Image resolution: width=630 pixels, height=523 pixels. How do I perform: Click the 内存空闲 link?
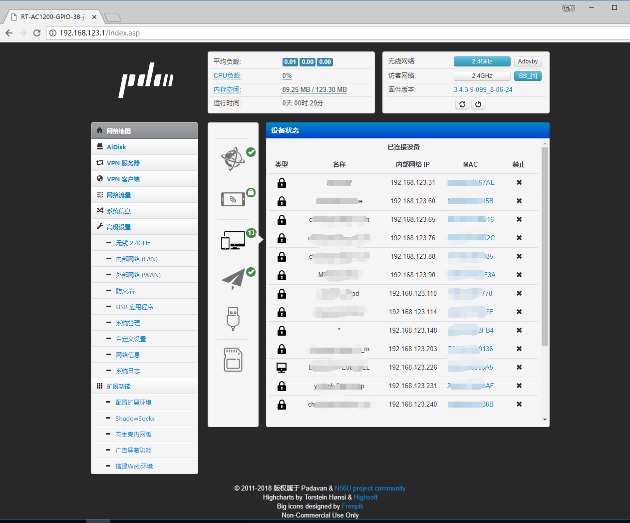click(x=227, y=90)
